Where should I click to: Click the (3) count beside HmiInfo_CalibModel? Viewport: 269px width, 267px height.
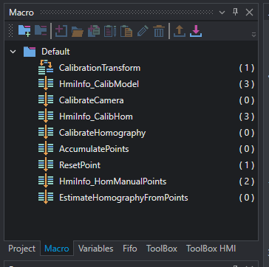coord(247,84)
